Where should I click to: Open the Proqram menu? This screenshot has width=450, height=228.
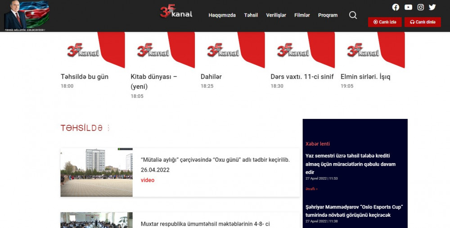click(328, 15)
